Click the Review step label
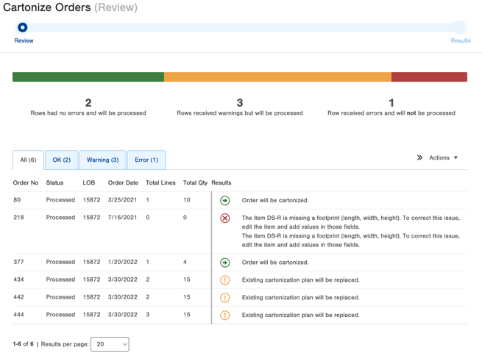The image size is (482, 356). [x=24, y=40]
